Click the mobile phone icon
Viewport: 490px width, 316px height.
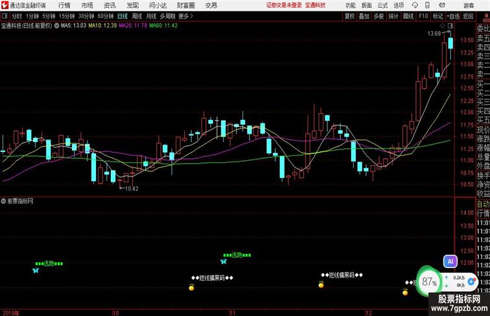click(427, 5)
